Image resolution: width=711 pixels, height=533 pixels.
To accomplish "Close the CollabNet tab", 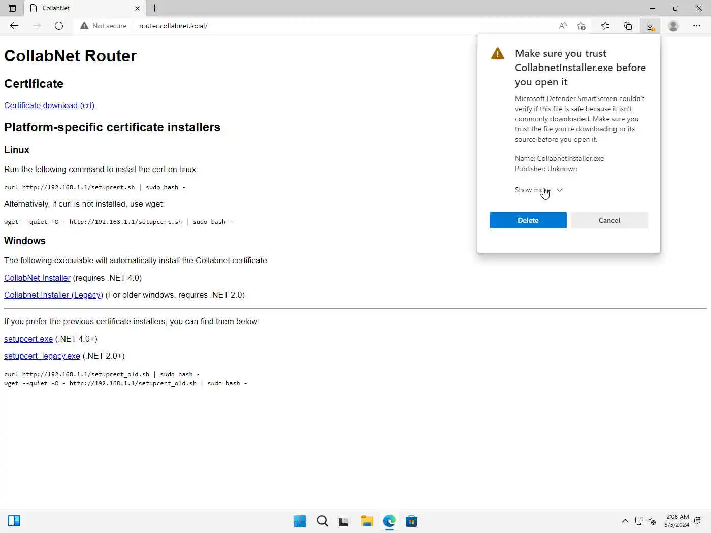I will point(137,8).
